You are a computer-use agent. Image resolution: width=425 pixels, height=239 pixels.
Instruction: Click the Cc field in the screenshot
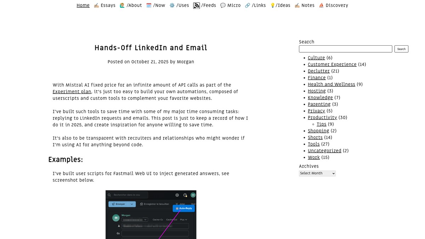[155, 234]
